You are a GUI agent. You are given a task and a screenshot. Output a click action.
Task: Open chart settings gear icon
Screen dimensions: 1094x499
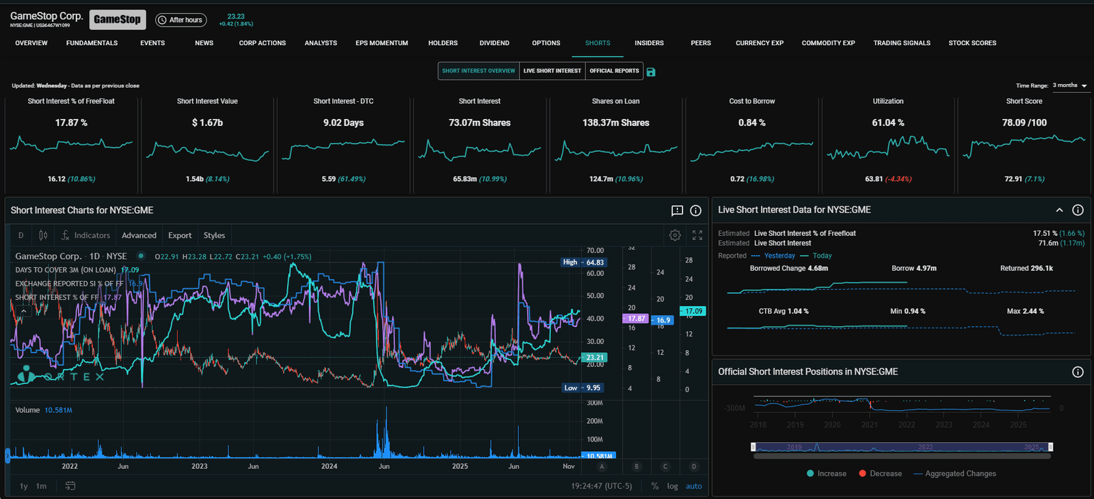point(675,235)
